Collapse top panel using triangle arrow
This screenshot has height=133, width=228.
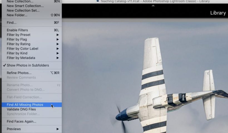[x=153, y=6]
